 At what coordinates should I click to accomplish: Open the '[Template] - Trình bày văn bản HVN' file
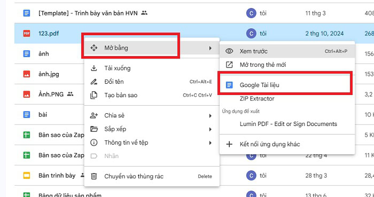coord(88,13)
